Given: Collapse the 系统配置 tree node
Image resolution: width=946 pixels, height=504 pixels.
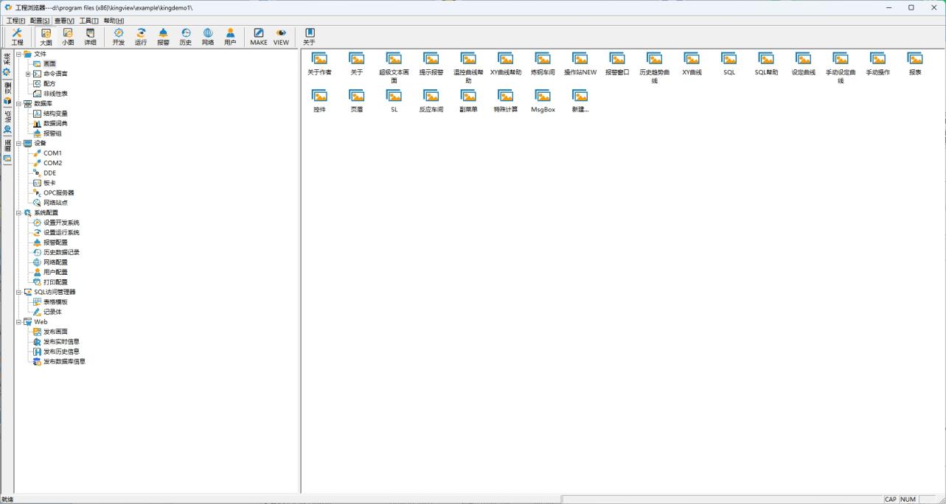Looking at the screenshot, I should point(18,213).
